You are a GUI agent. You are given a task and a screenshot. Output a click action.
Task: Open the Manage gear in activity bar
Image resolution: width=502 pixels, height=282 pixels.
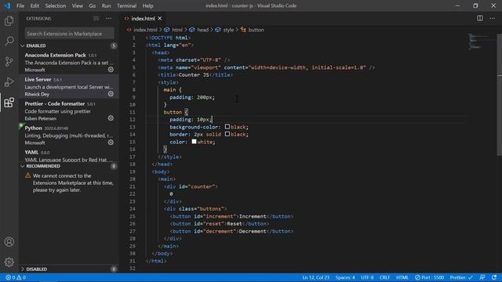9,262
